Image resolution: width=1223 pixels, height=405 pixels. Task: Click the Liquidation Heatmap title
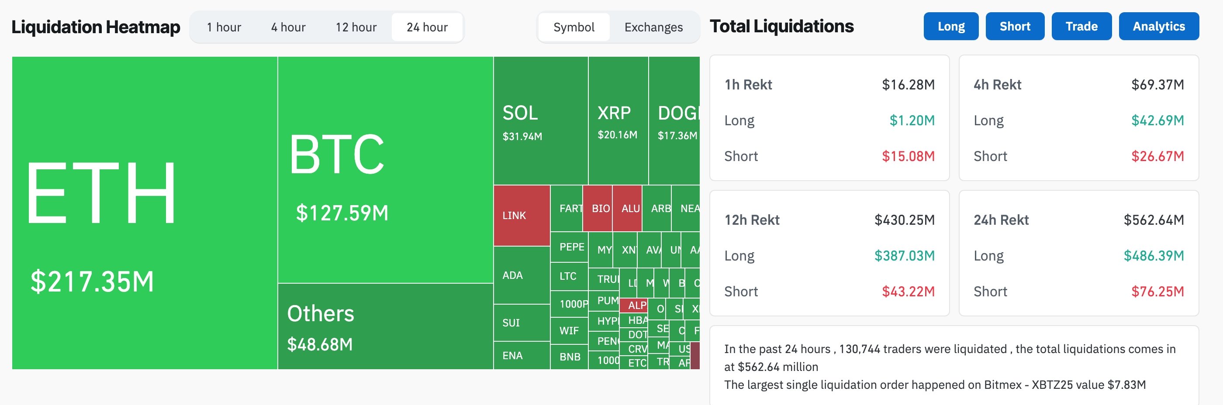(x=97, y=27)
